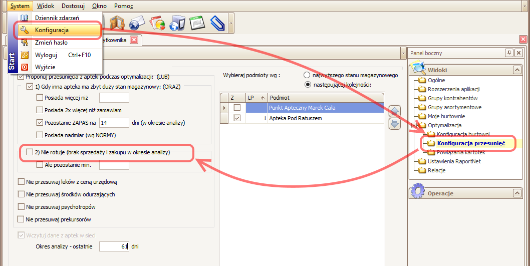Collapse the Widoki panel section
The image size is (530, 266).
(517, 70)
